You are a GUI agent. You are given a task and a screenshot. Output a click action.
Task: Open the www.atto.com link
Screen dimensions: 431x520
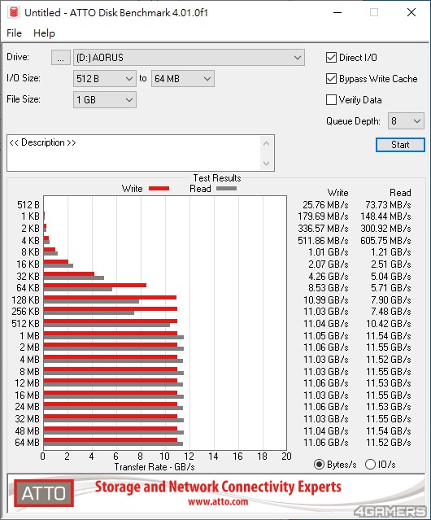(218, 501)
